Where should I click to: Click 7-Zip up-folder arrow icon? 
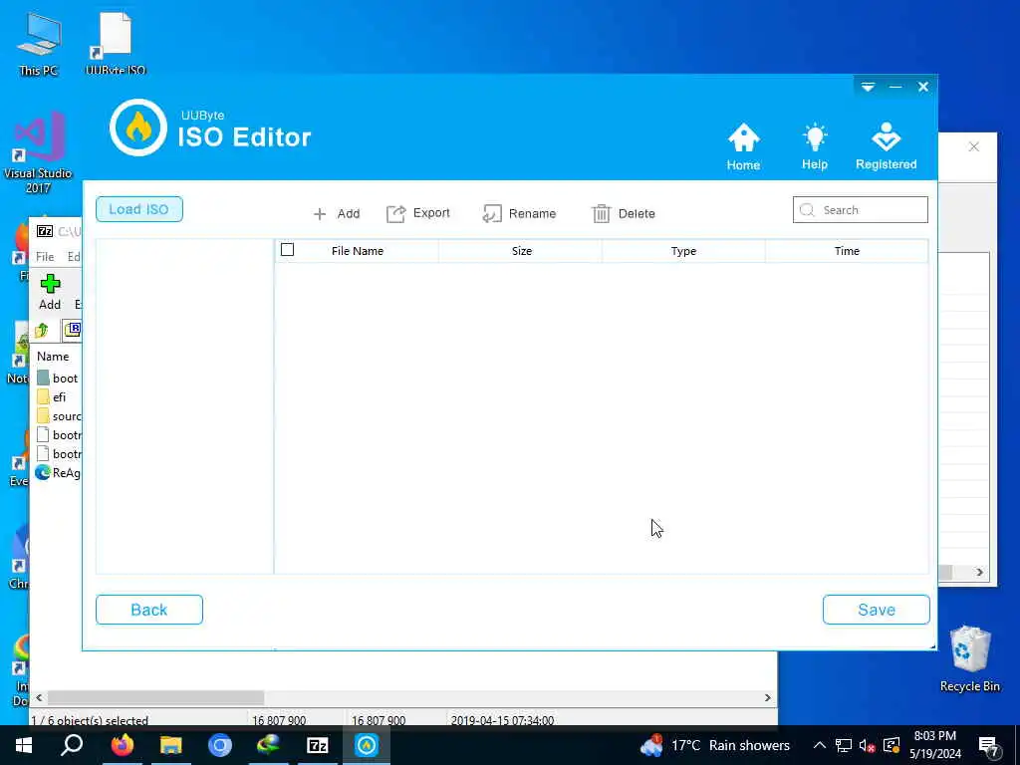pyautogui.click(x=42, y=331)
